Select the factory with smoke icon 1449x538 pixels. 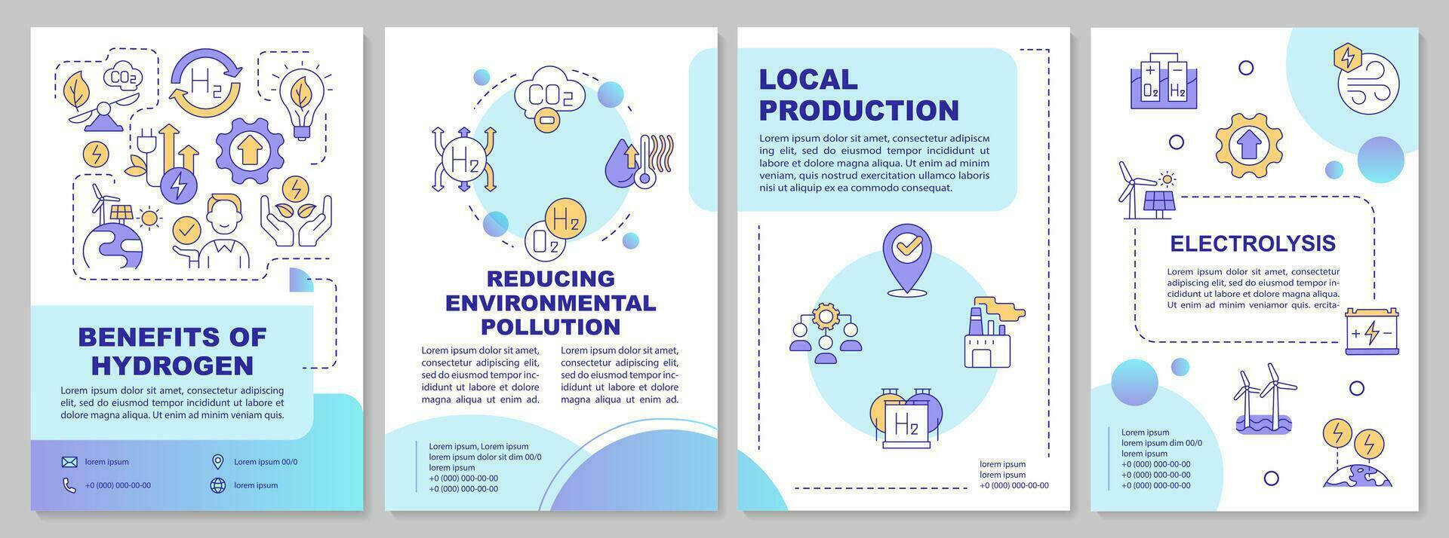pos(995,332)
